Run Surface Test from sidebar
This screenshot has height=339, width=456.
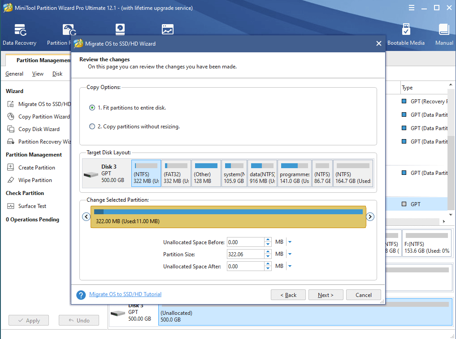26,206
